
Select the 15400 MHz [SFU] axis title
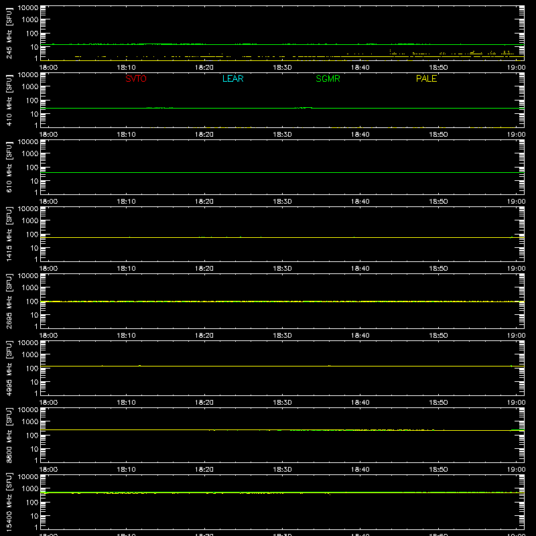(9, 502)
